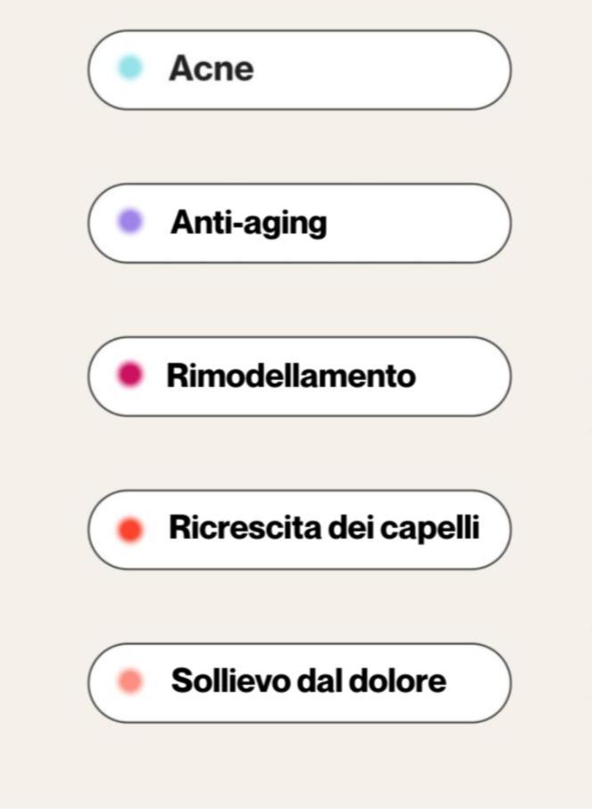Click the Sollievo dal dolore text
This screenshot has width=592, height=809.
[x=308, y=682]
